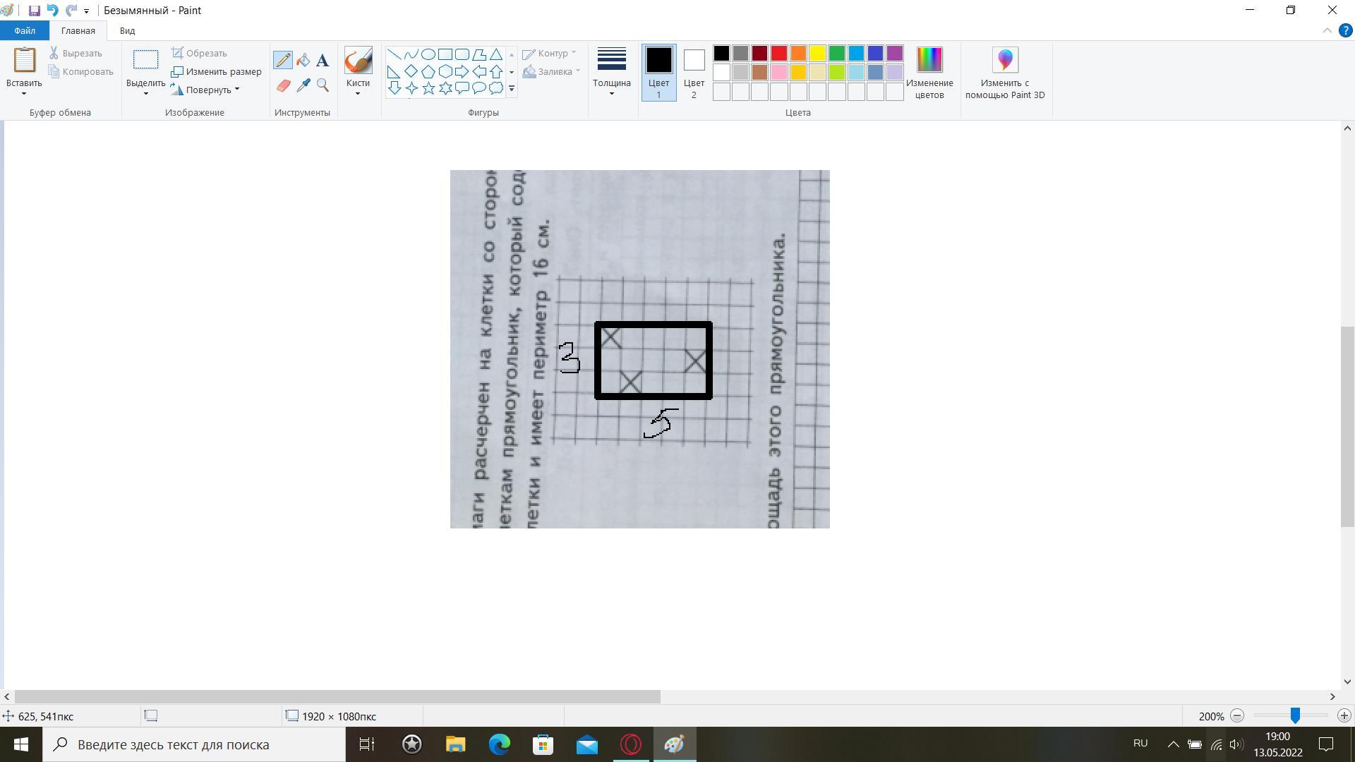Click the vertical scrollbar thumb

[1347, 427]
